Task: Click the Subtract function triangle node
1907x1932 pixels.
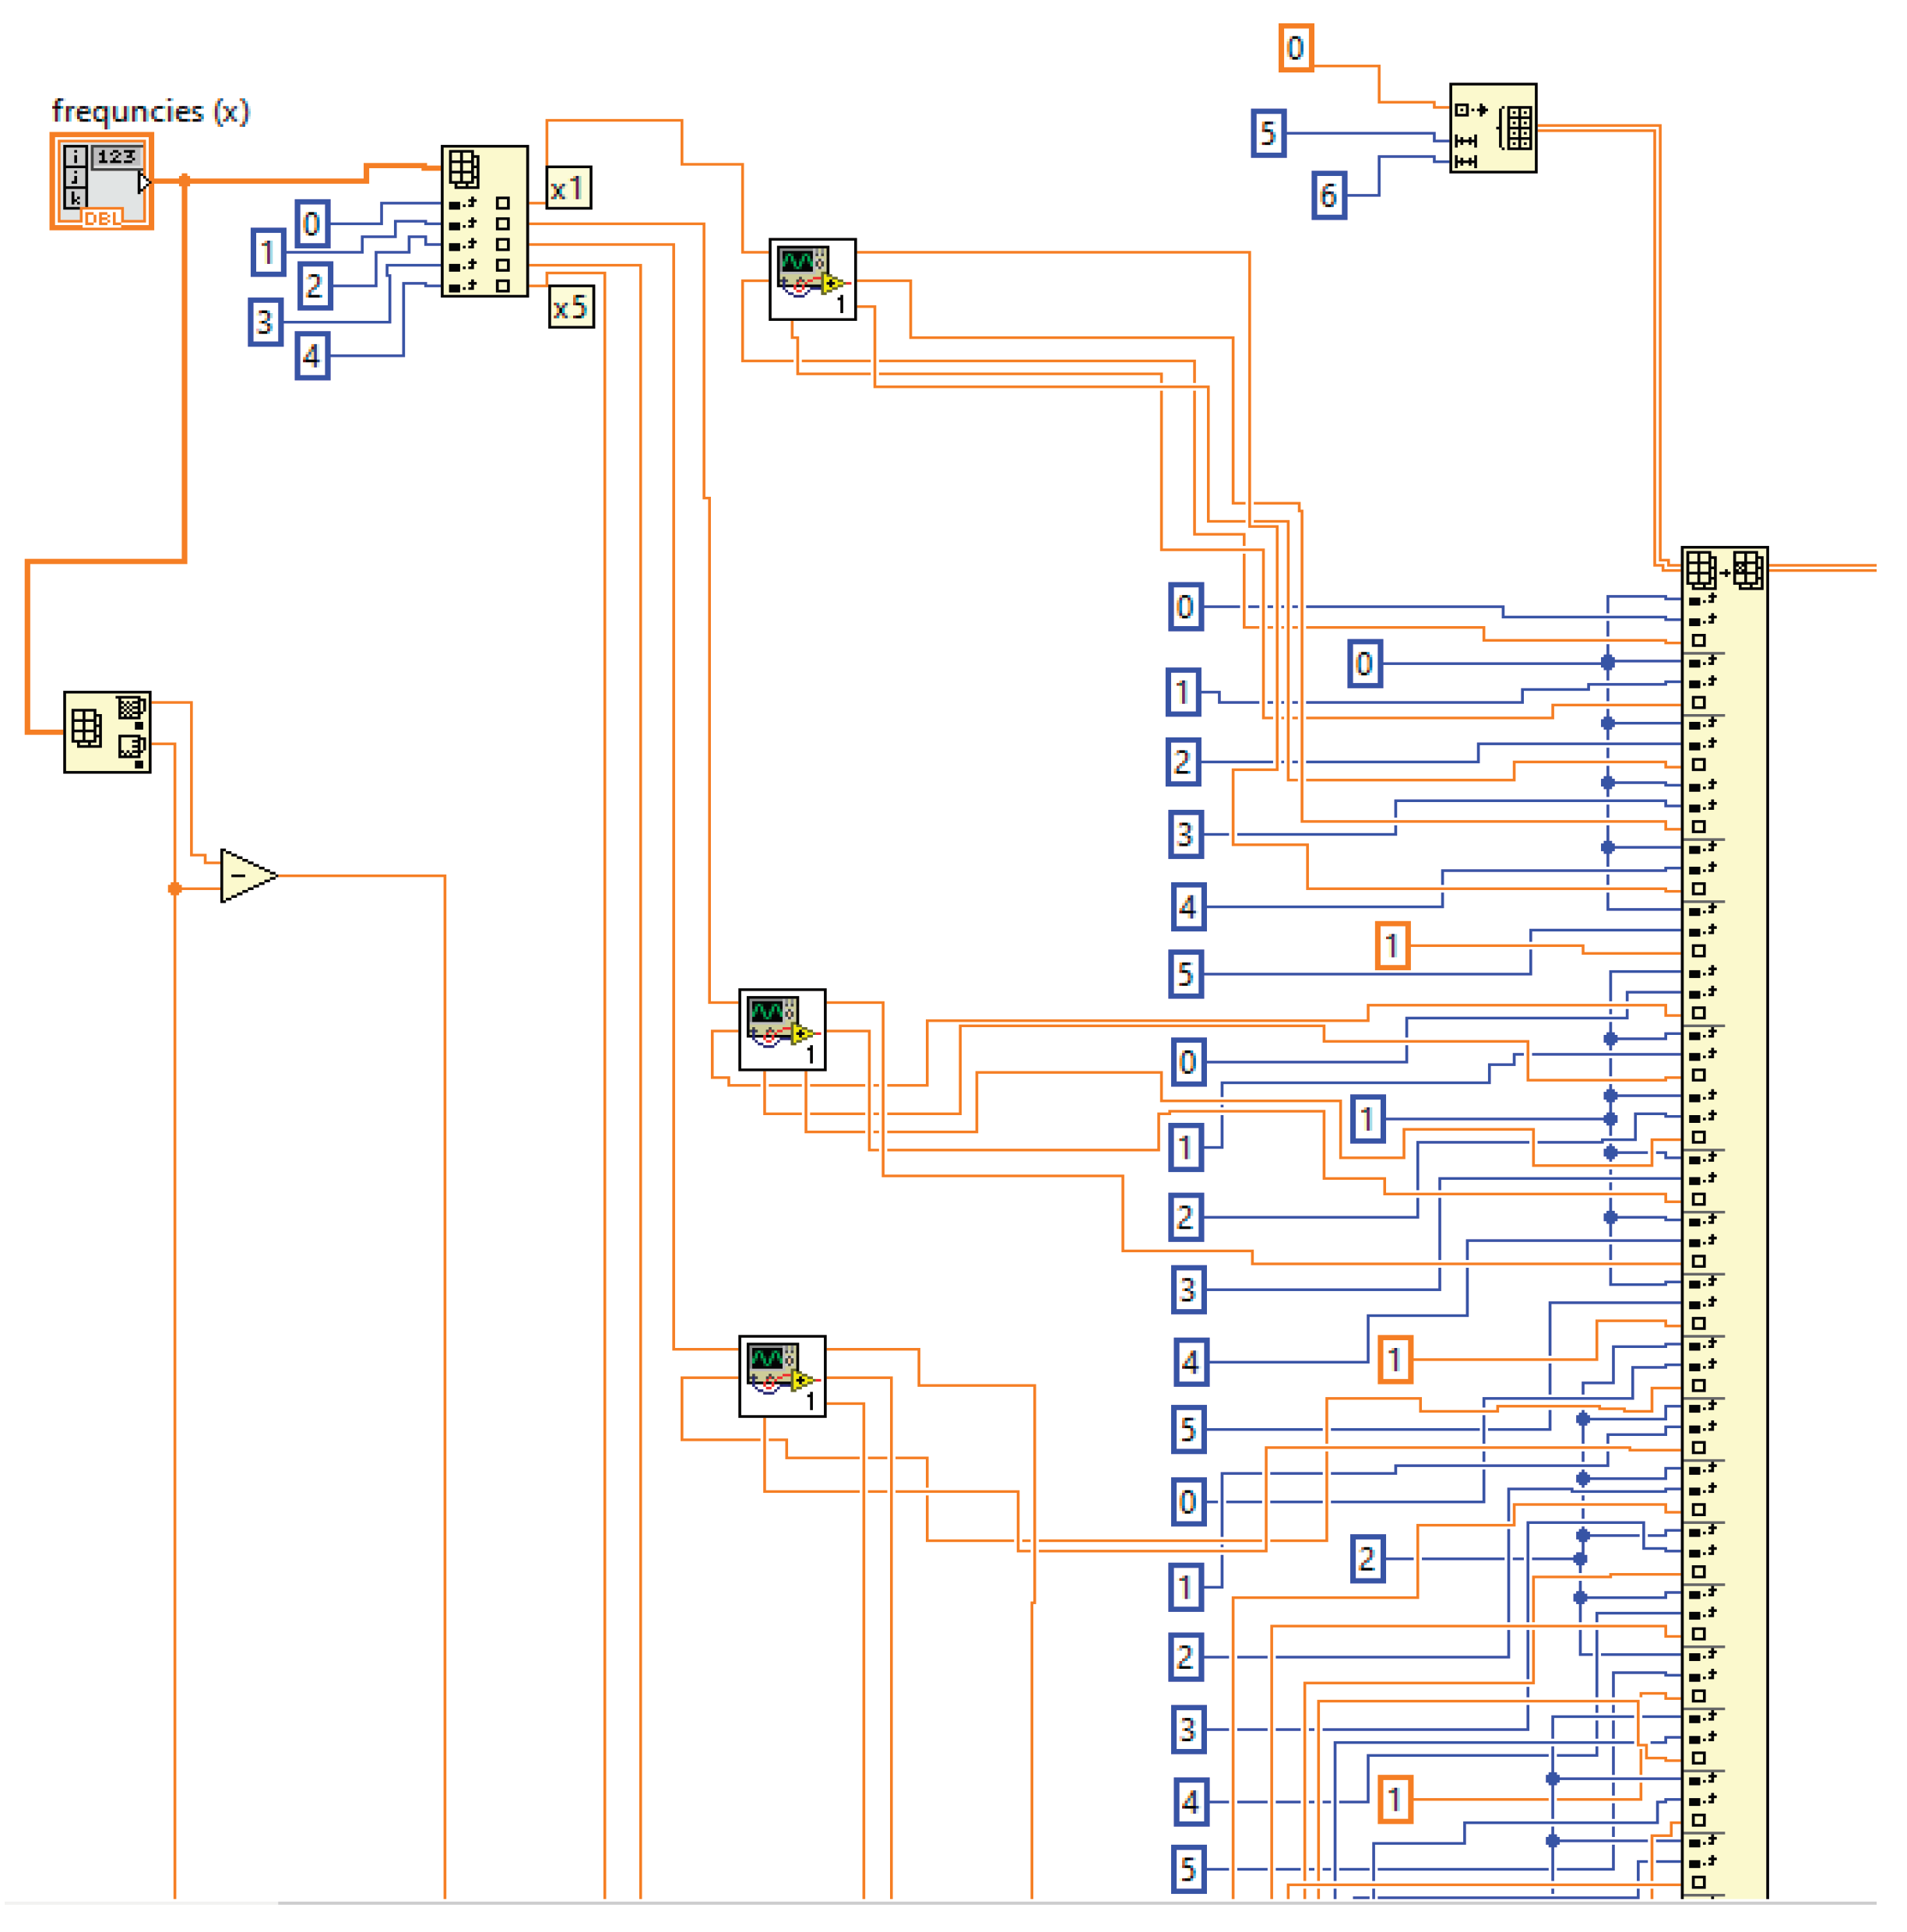Action: tap(245, 876)
